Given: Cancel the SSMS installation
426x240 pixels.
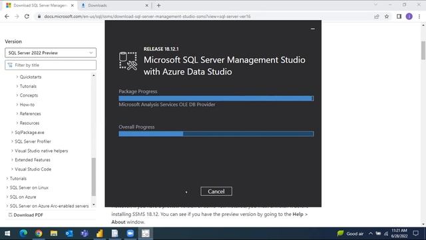Looking at the screenshot, I should [216, 191].
